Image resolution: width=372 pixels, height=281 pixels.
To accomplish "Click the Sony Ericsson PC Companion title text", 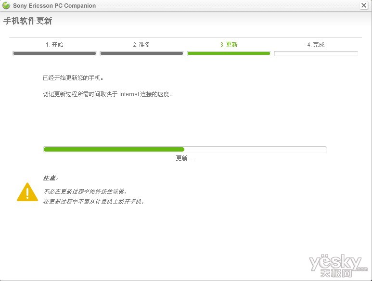I will tap(54, 6).
